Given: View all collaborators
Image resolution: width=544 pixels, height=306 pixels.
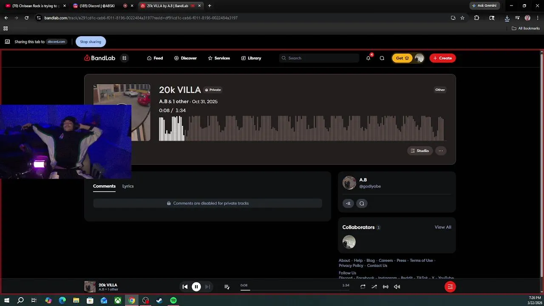Looking at the screenshot, I should click(x=443, y=227).
